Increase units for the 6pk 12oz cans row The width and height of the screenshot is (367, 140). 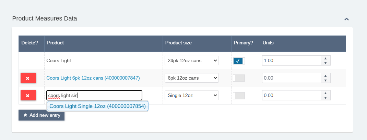point(325,75)
